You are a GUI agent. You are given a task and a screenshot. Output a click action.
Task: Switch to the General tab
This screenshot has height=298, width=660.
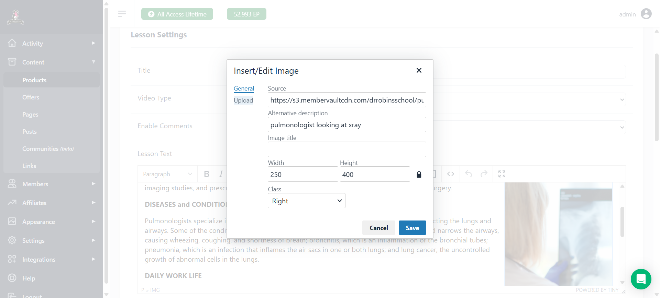click(244, 88)
